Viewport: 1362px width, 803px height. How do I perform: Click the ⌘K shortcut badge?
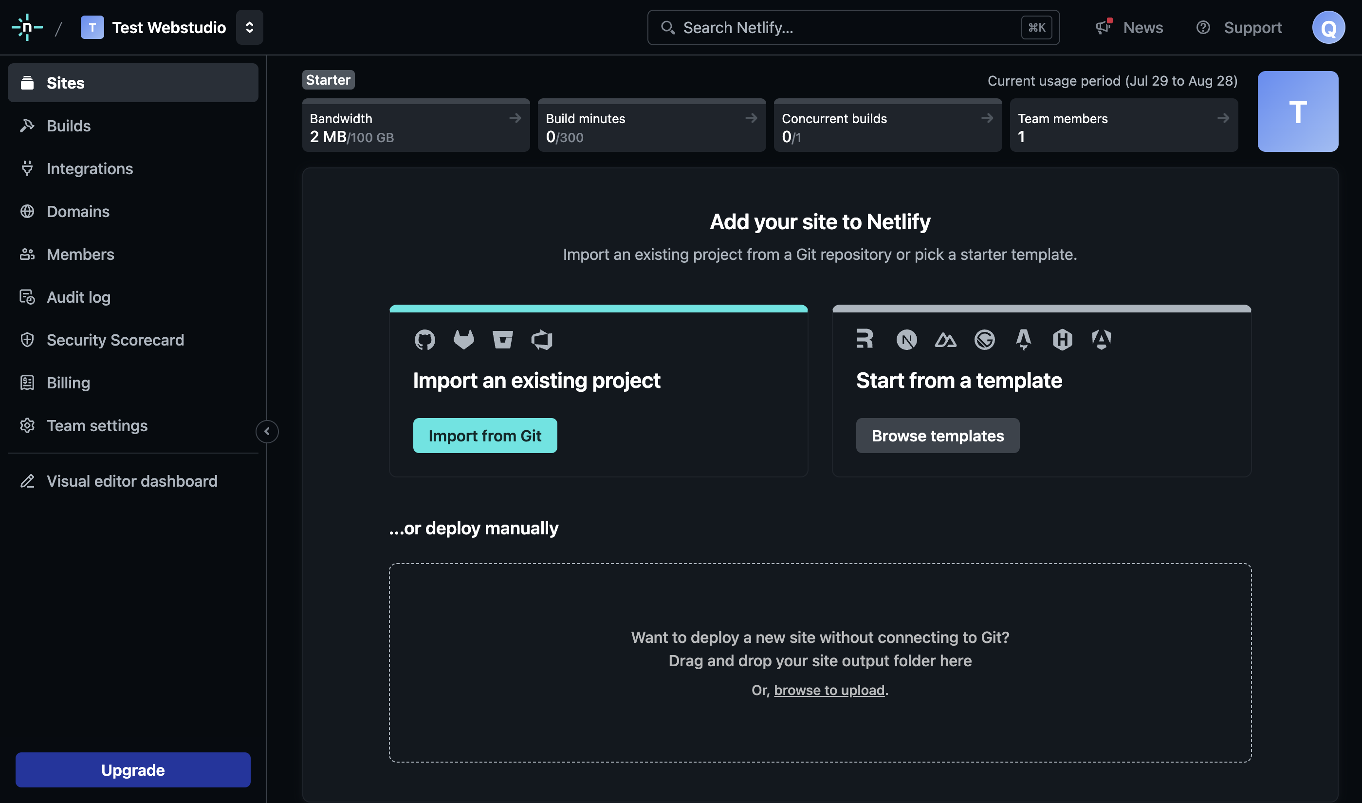click(1036, 27)
